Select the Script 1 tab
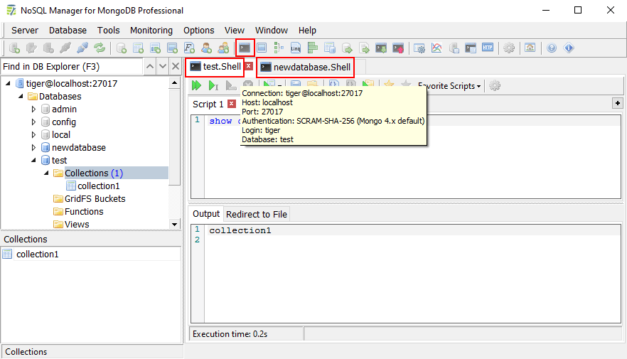Viewport: 627px width, 359px height. (208, 105)
